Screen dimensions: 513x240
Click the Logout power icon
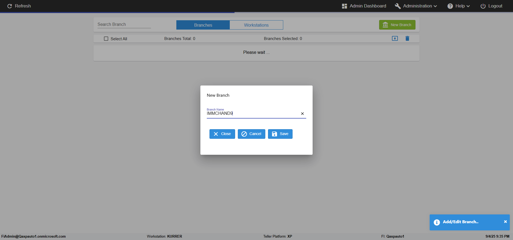tap(483, 6)
